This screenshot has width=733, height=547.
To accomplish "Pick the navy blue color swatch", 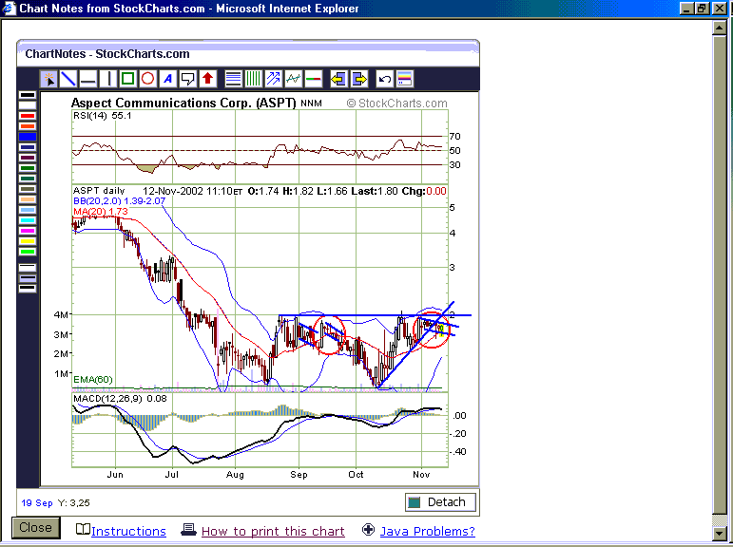I will pyautogui.click(x=28, y=147).
